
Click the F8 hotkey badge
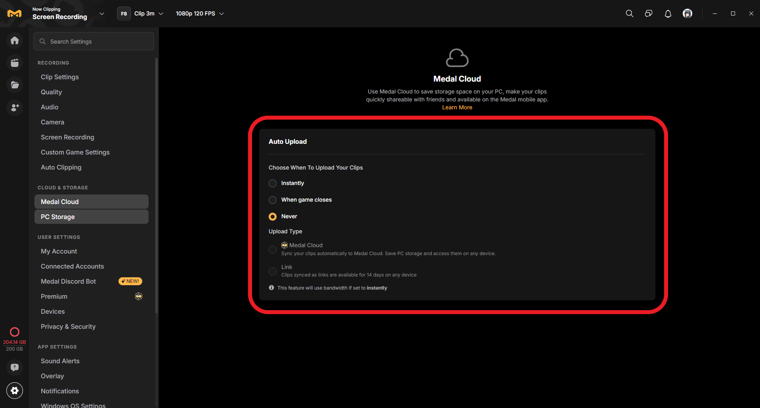point(124,13)
